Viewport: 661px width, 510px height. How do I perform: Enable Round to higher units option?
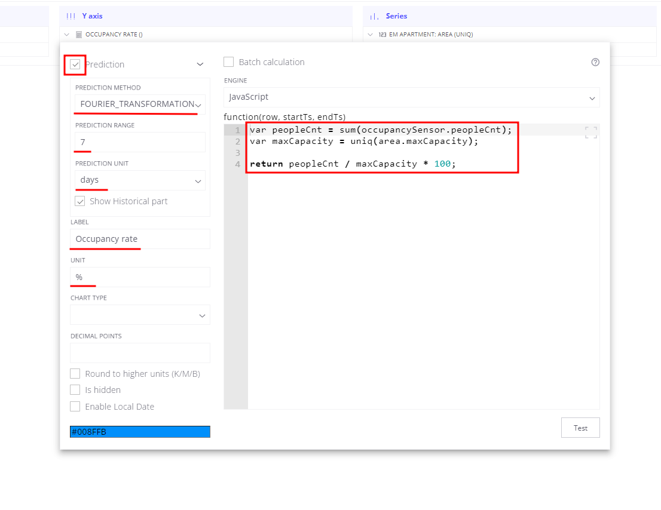tap(75, 374)
